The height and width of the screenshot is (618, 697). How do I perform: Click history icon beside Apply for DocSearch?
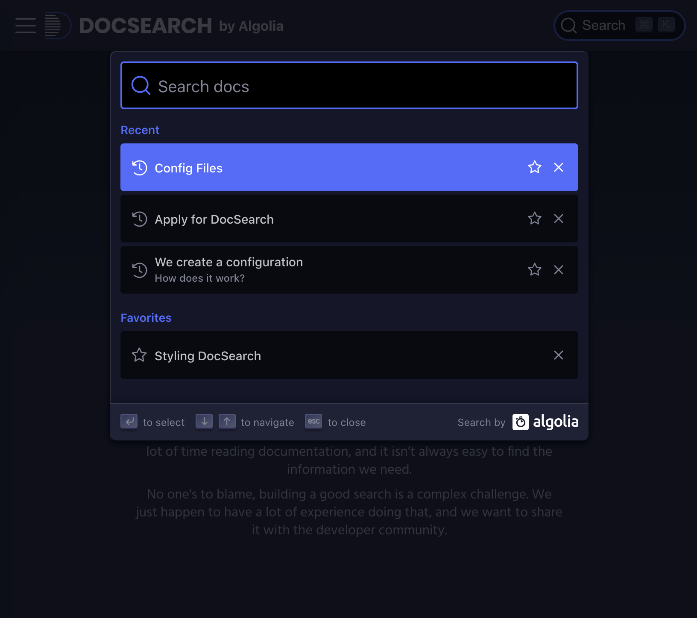(x=140, y=219)
